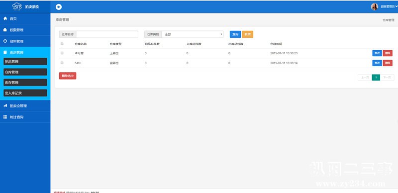The image size is (398, 193).
Task: Click the 瓷器仓 warehouse type cell
Action: pos(114,63)
